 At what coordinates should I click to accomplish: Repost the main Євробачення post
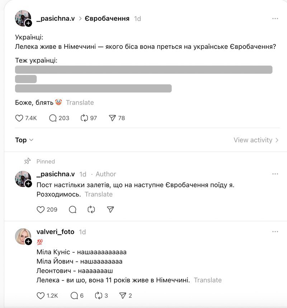click(85, 118)
